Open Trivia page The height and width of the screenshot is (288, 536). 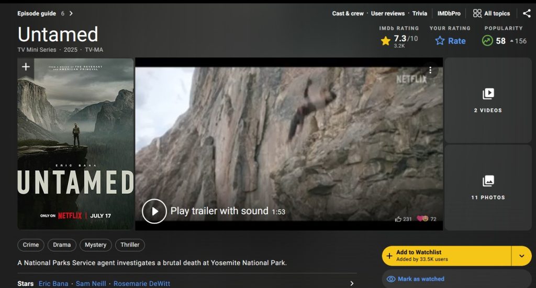pyautogui.click(x=419, y=13)
